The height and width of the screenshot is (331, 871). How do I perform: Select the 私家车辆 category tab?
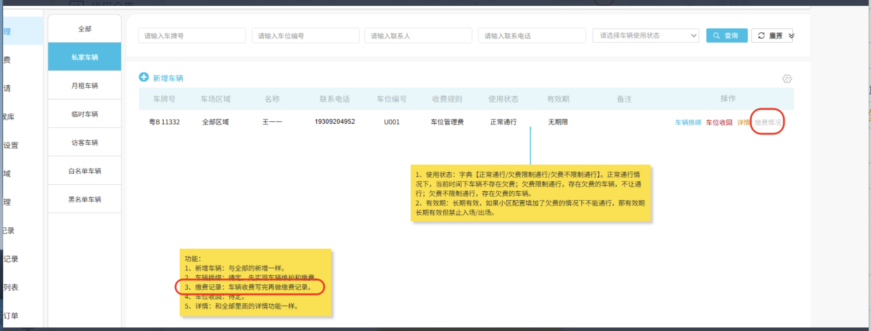click(85, 57)
